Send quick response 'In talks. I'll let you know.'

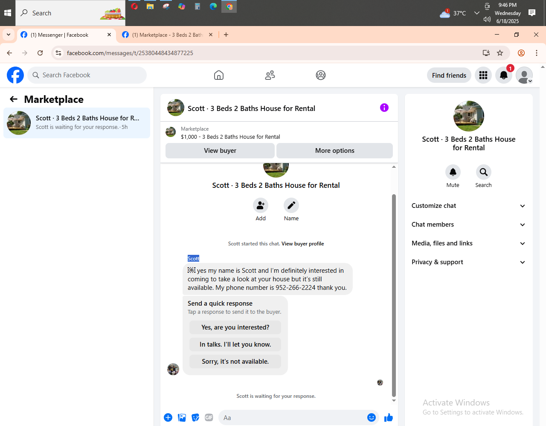pos(235,344)
